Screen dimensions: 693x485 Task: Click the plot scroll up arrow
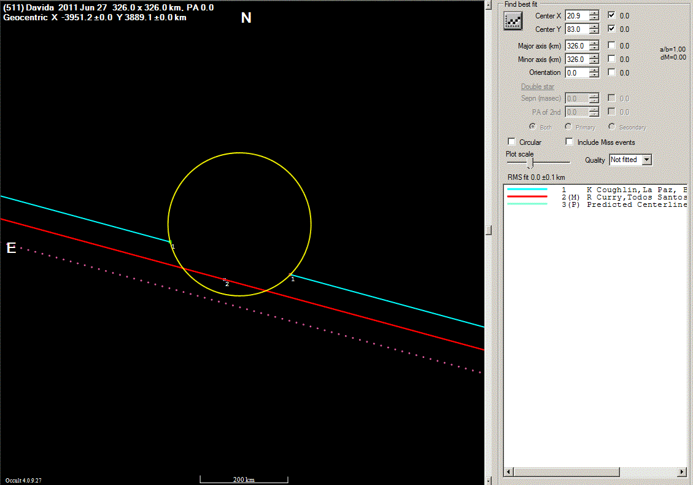coord(489,4)
